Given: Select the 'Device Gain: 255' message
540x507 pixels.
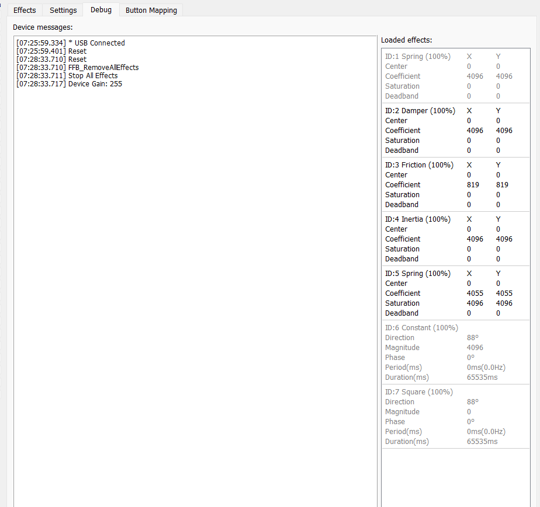Looking at the screenshot, I should click(x=69, y=84).
